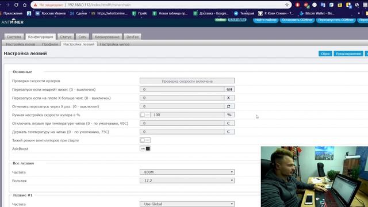368x207 pixels.
Task: Open the red checkmark extension icon
Action: click(306, 5)
